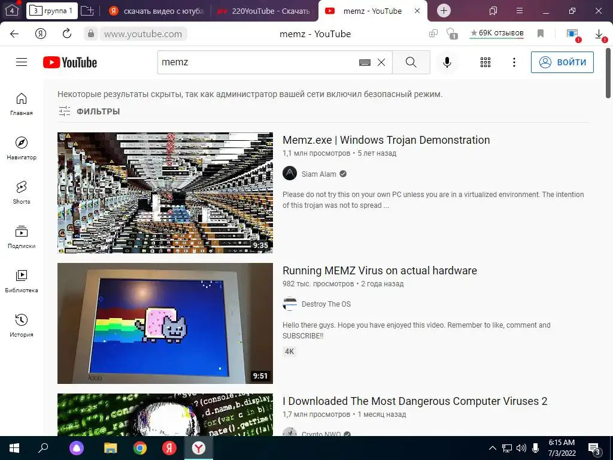This screenshot has width=613, height=460.
Task: Click the address bar www.youtube.com
Action: click(x=143, y=34)
